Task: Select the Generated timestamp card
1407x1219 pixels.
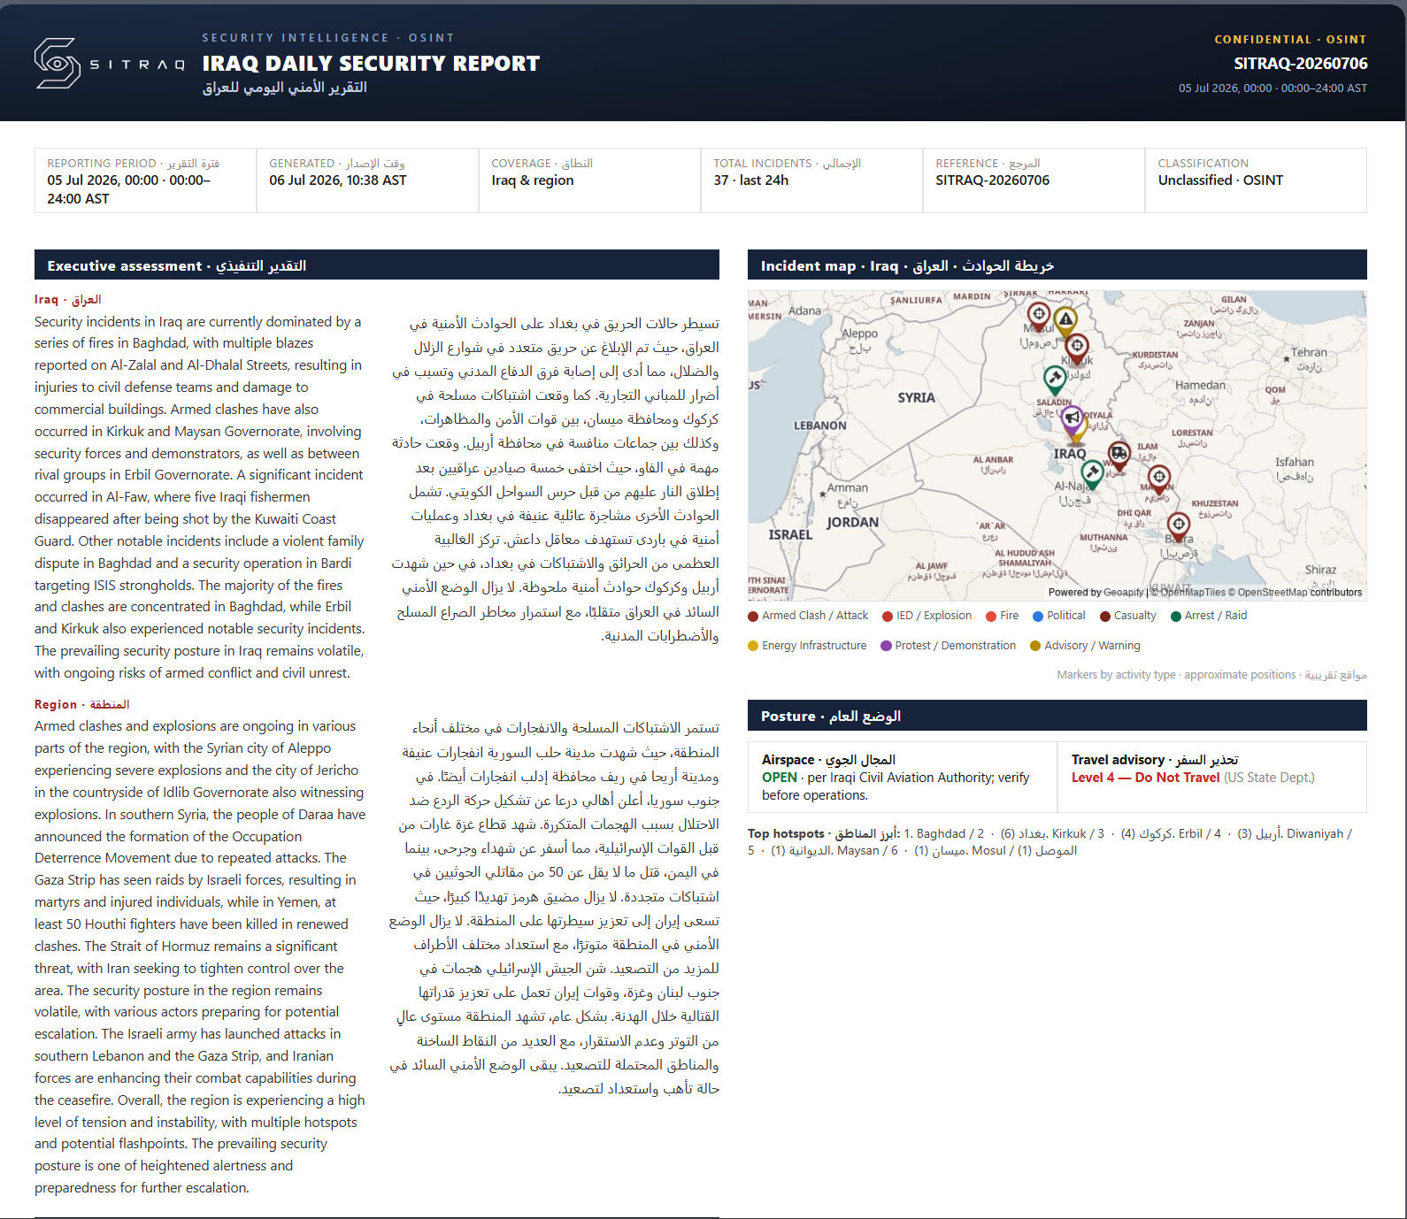Action: [x=367, y=180]
